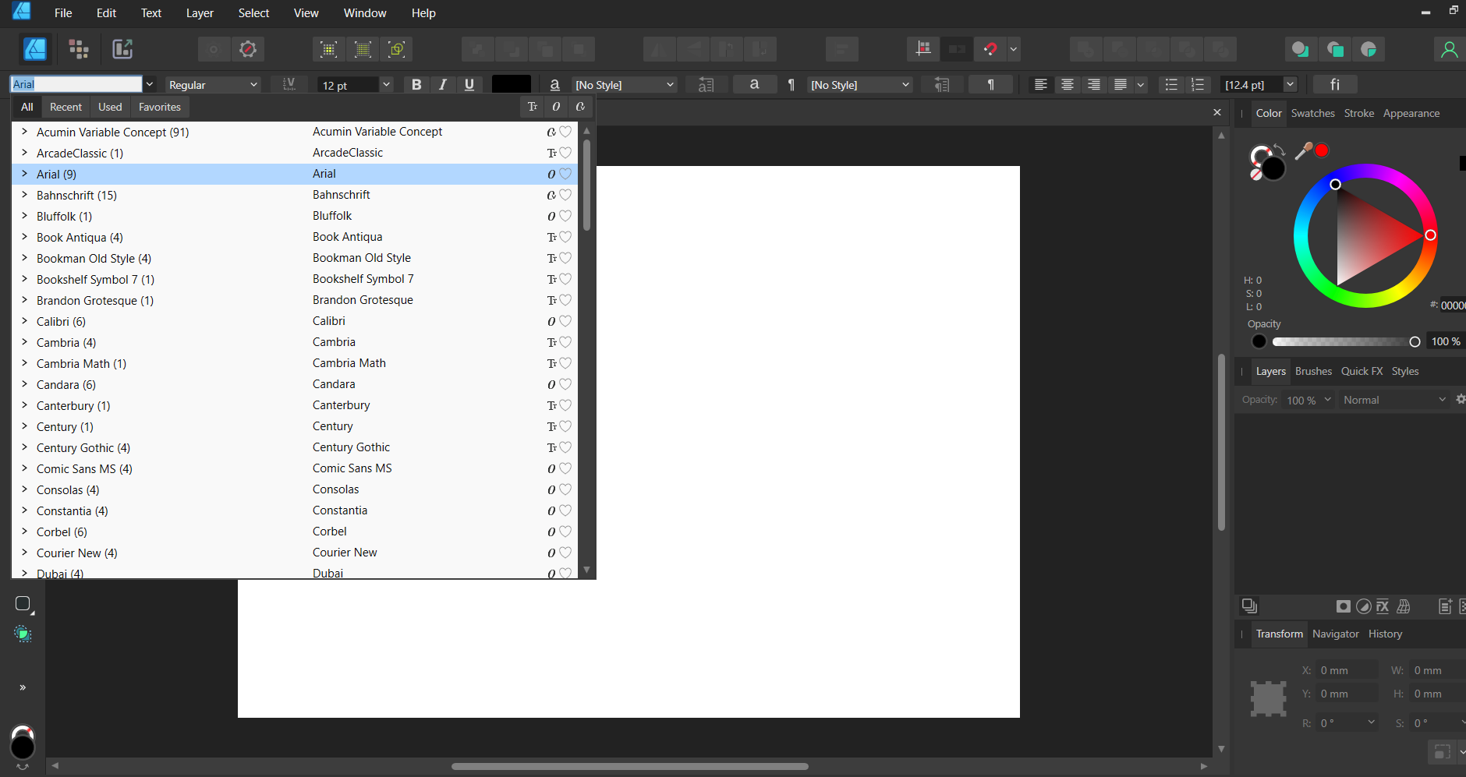Apply bulleted list formatting
This screenshot has width=1466, height=777.
click(x=1171, y=84)
